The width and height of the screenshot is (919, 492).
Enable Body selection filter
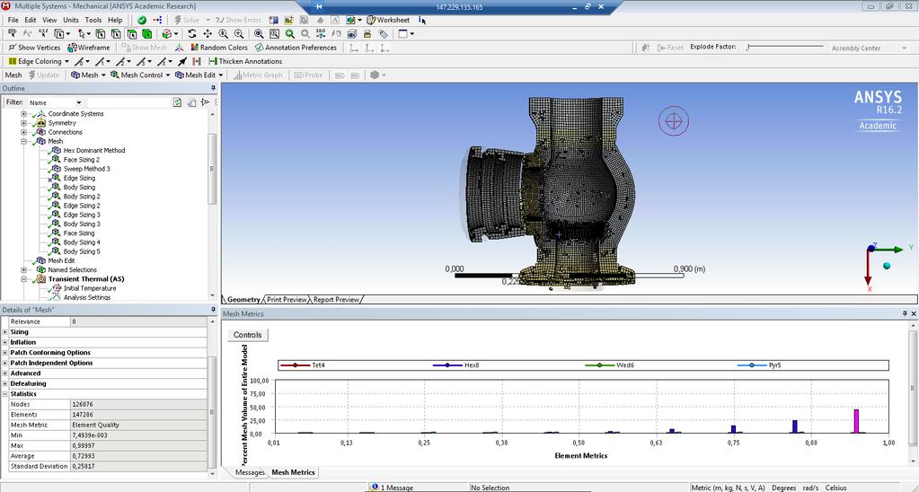pyautogui.click(x=147, y=33)
